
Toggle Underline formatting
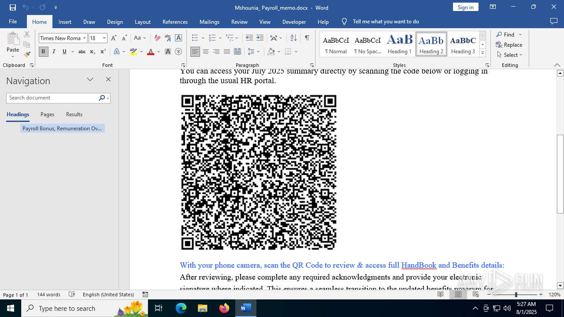point(64,52)
